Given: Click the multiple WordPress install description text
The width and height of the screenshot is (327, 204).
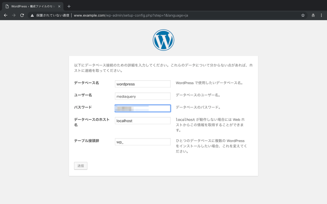Looking at the screenshot, I should pos(211,146).
